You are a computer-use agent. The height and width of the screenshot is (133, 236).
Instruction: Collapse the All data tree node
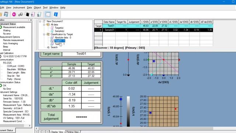point(44,25)
